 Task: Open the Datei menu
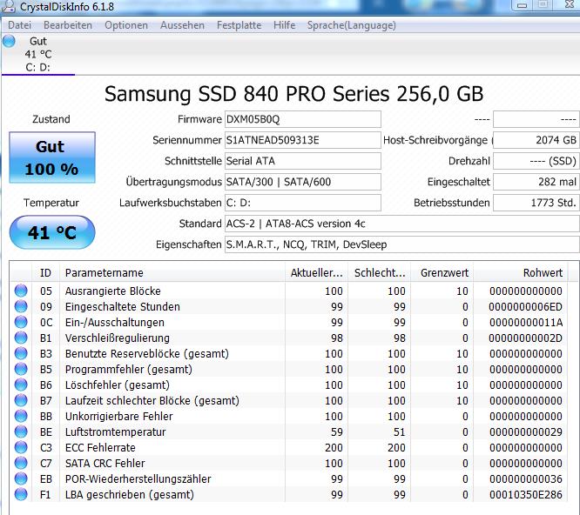(x=20, y=25)
